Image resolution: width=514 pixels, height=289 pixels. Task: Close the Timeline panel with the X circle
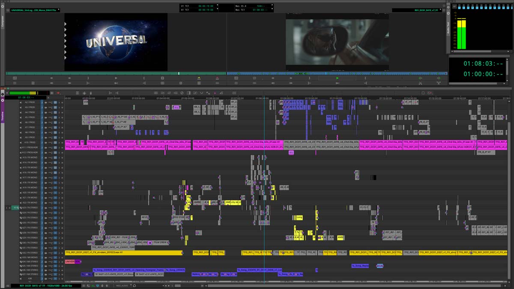pyautogui.click(x=3, y=100)
